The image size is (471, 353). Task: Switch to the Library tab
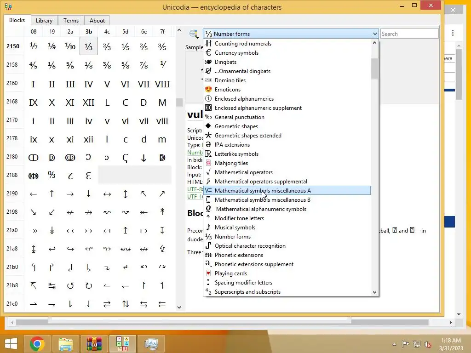[44, 20]
